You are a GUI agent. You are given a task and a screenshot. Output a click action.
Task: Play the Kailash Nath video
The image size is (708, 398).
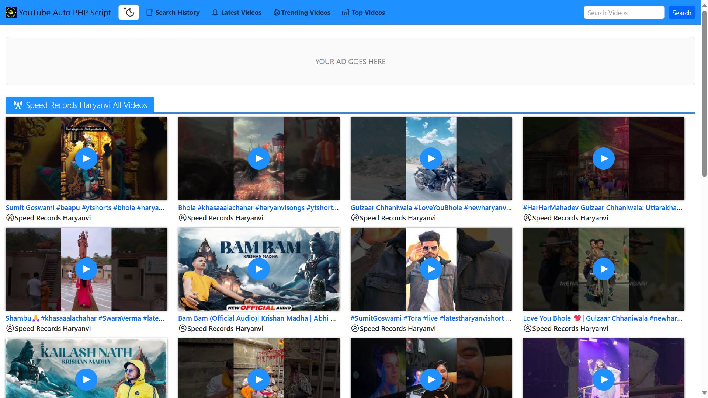[86, 380]
